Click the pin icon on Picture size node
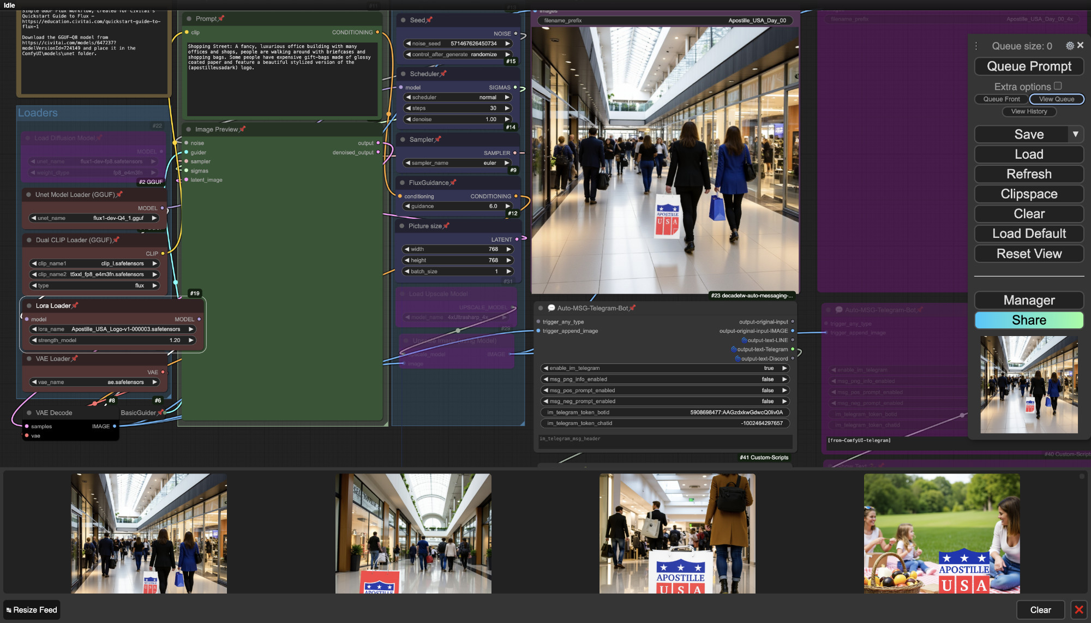This screenshot has width=1091, height=623. click(446, 226)
